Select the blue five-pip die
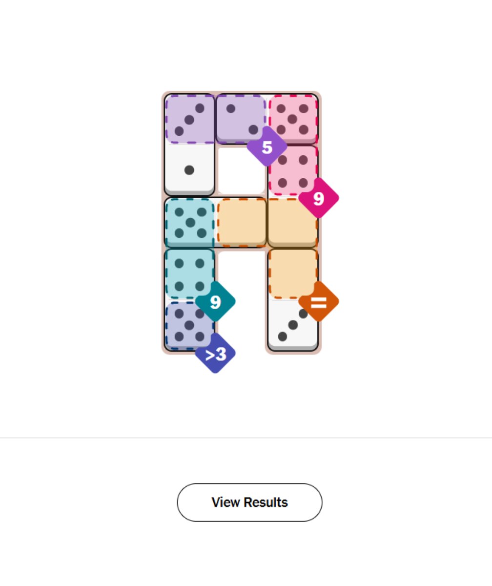 click(190, 325)
